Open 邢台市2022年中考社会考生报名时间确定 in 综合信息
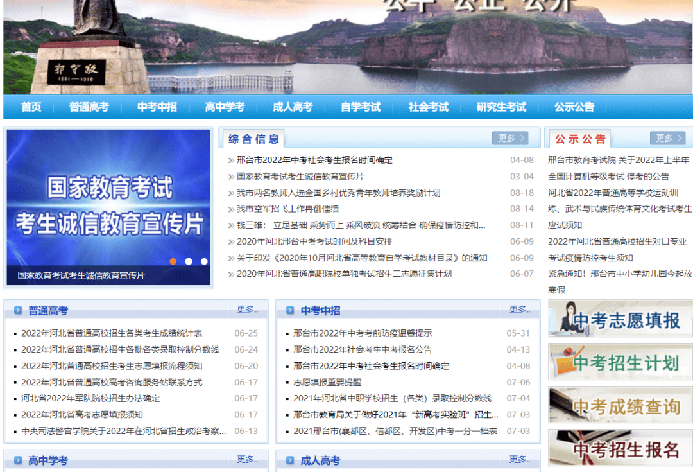This screenshot has width=693, height=472. tap(314, 160)
